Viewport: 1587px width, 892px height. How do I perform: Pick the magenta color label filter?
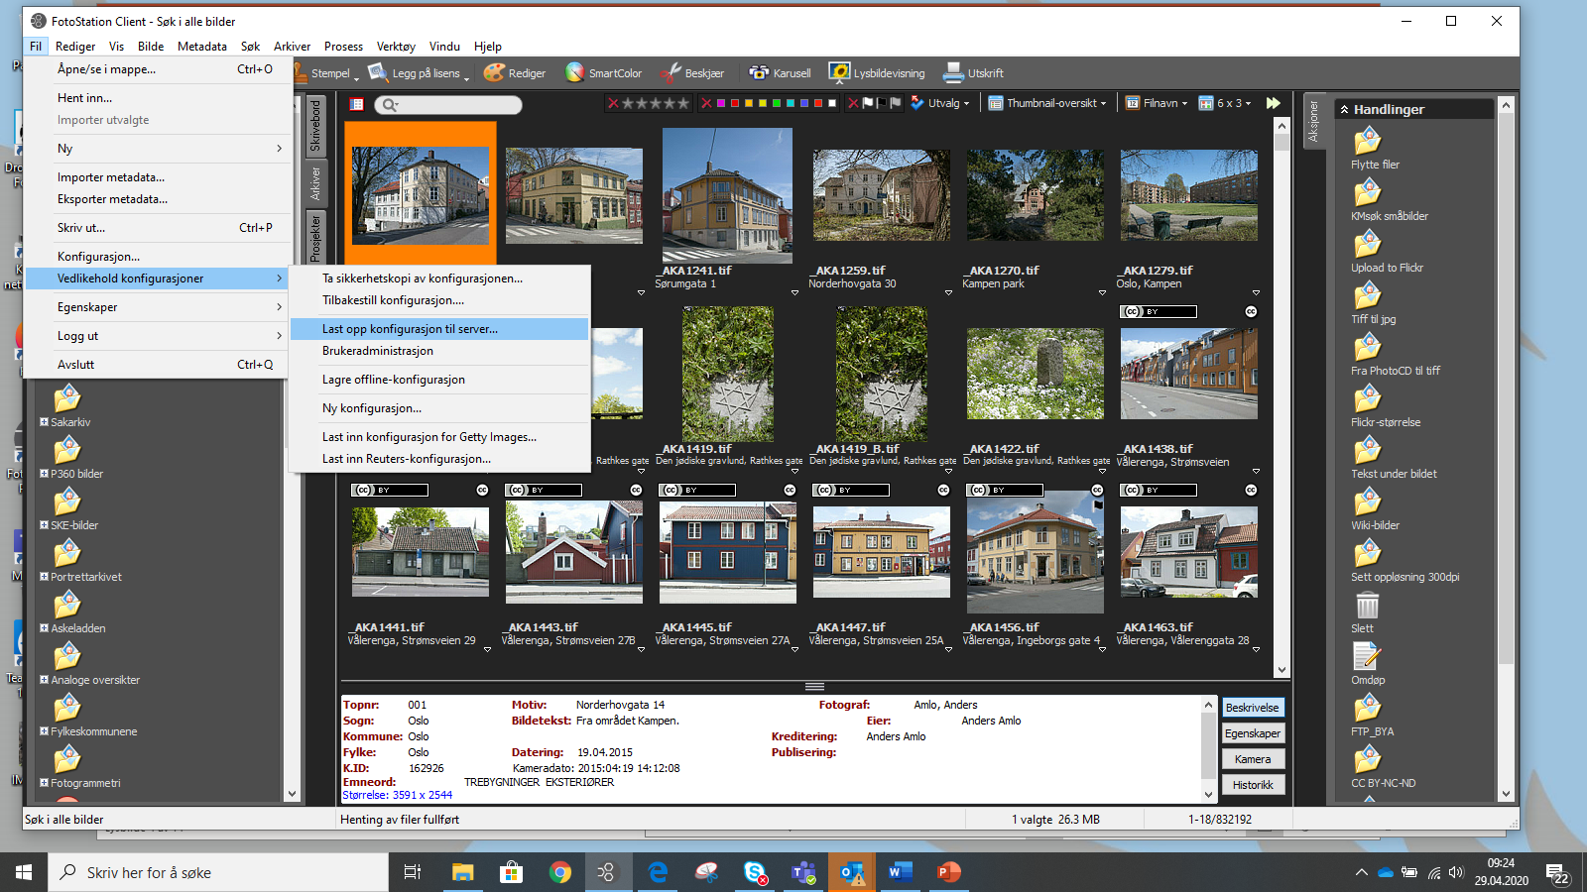(720, 103)
